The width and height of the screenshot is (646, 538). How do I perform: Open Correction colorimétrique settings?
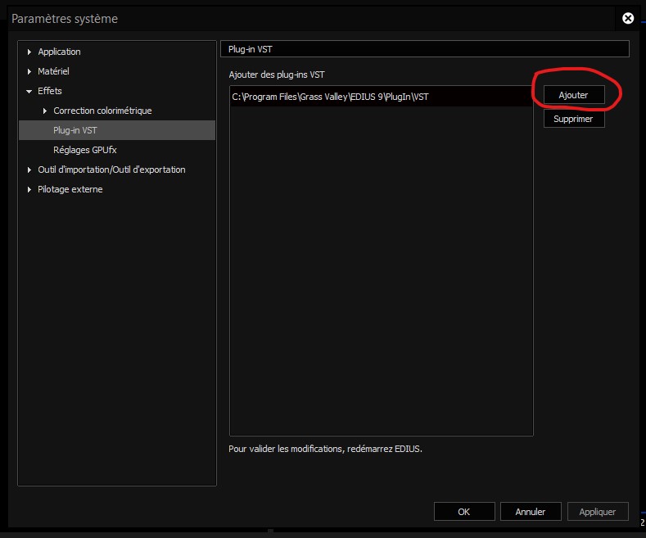point(102,111)
